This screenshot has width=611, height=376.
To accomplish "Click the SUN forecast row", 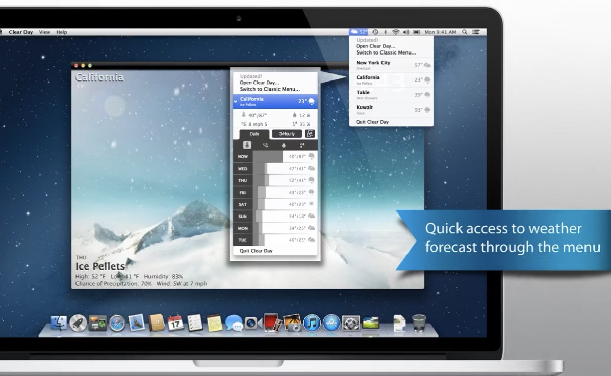I will point(275,217).
